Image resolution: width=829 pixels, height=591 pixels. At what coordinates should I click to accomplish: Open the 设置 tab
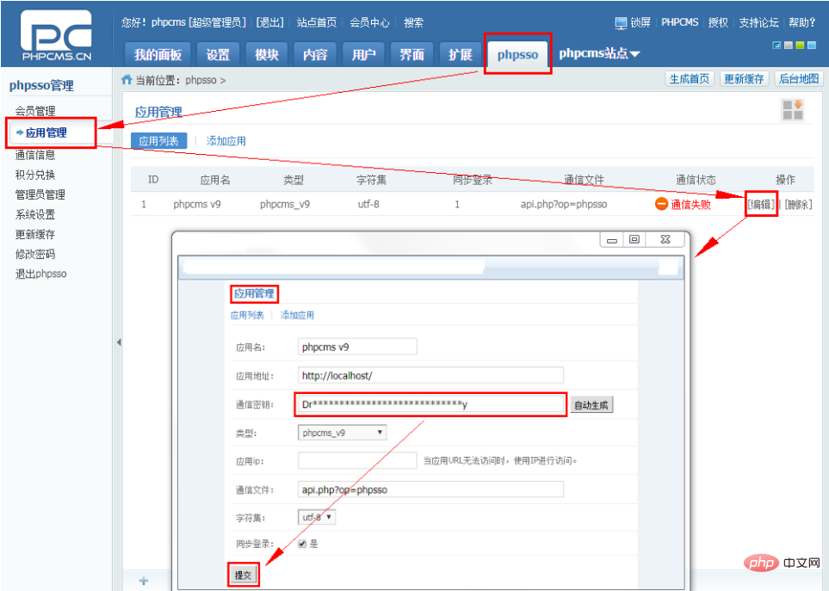pyautogui.click(x=218, y=54)
